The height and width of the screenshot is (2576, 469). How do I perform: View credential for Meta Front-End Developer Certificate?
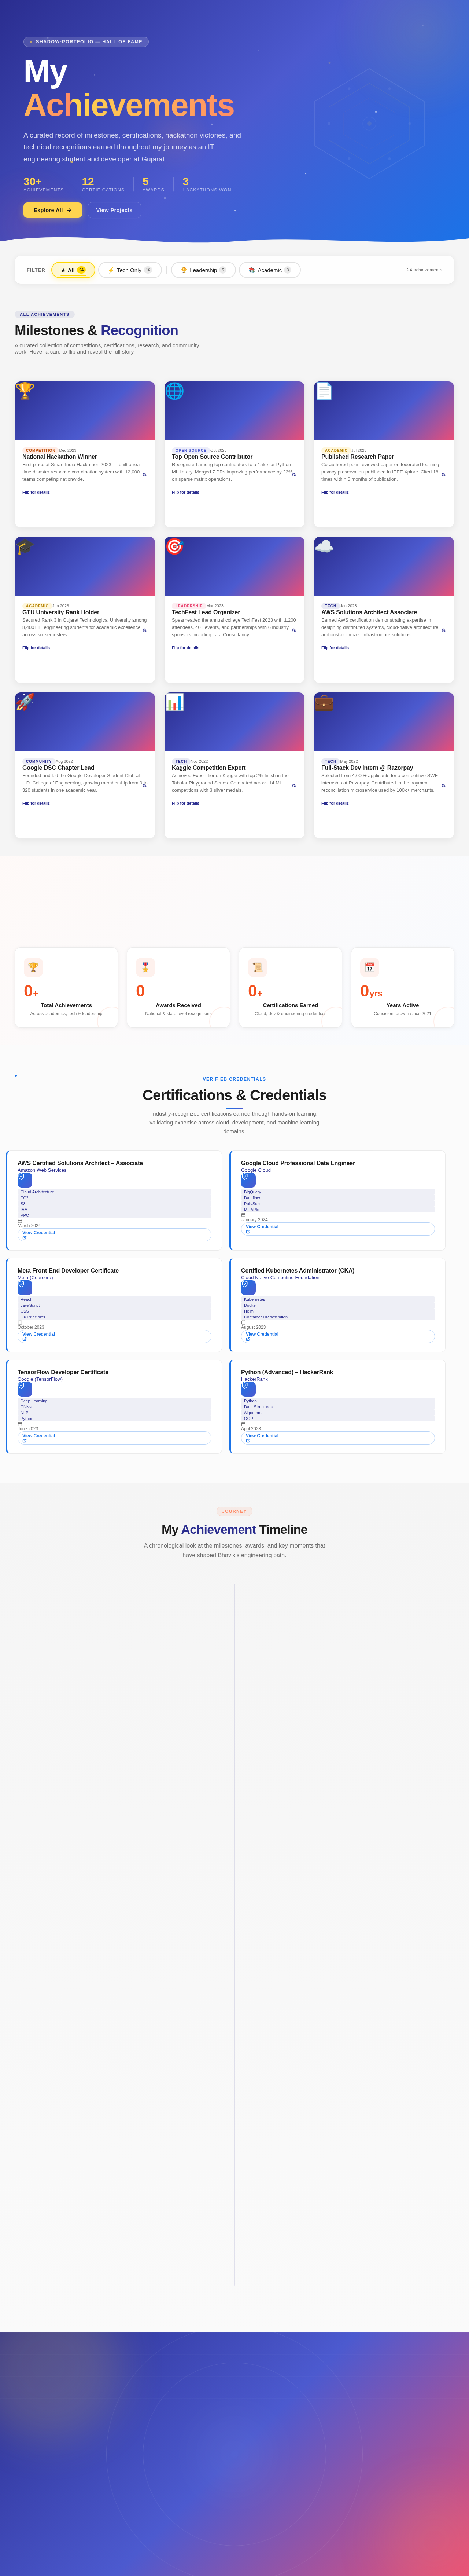pos(114,1336)
